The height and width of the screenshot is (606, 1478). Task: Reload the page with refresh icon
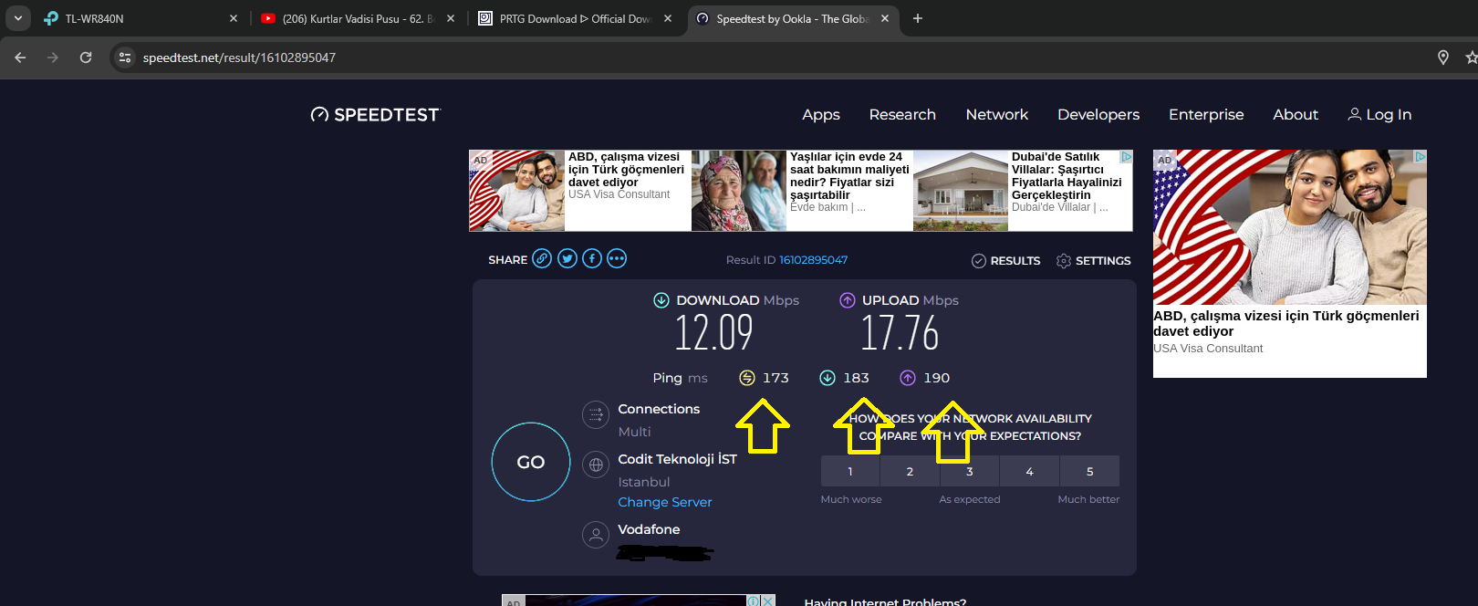click(86, 57)
